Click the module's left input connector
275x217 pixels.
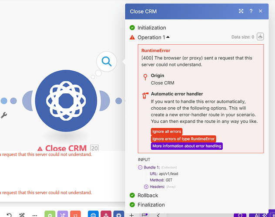click(27, 101)
